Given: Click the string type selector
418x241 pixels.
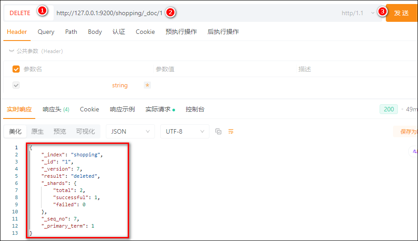Looking at the screenshot, I should (x=120, y=86).
